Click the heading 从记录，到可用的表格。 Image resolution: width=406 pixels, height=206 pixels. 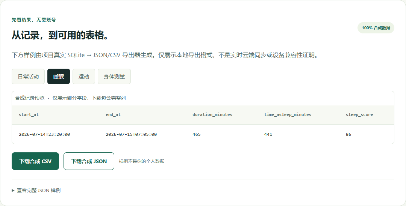pyautogui.click(x=60, y=35)
